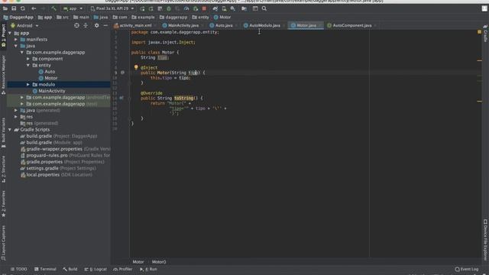Open Project panel settings gear icon
This screenshot has width=489, height=275.
97,25
